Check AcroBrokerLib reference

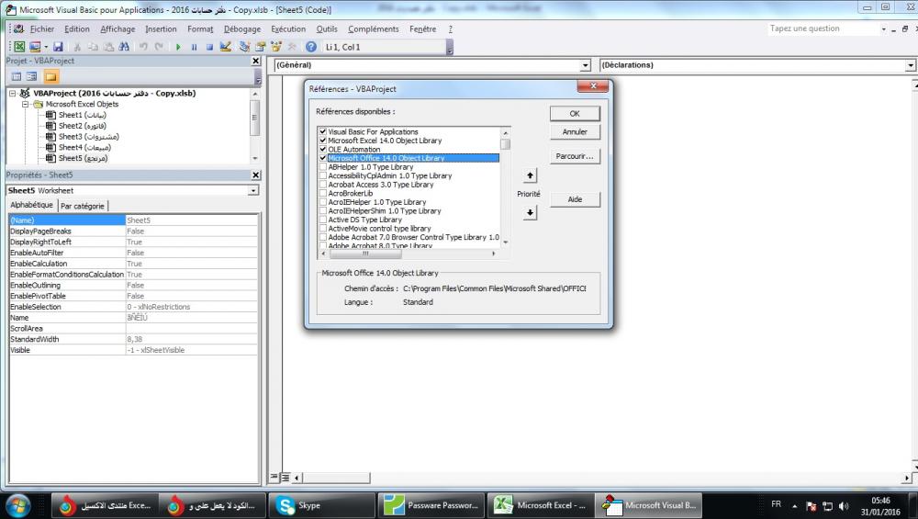coord(322,193)
